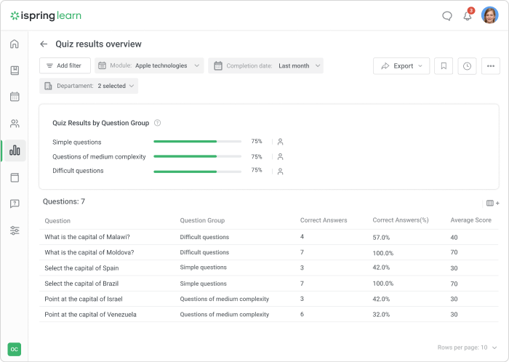
Task: Open the Home sidebar icon
Action: point(15,44)
